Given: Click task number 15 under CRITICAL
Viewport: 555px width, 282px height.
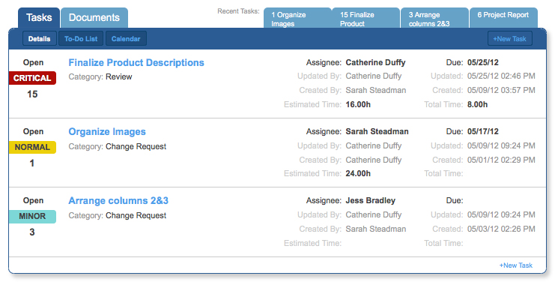Looking at the screenshot, I should (x=32, y=94).
